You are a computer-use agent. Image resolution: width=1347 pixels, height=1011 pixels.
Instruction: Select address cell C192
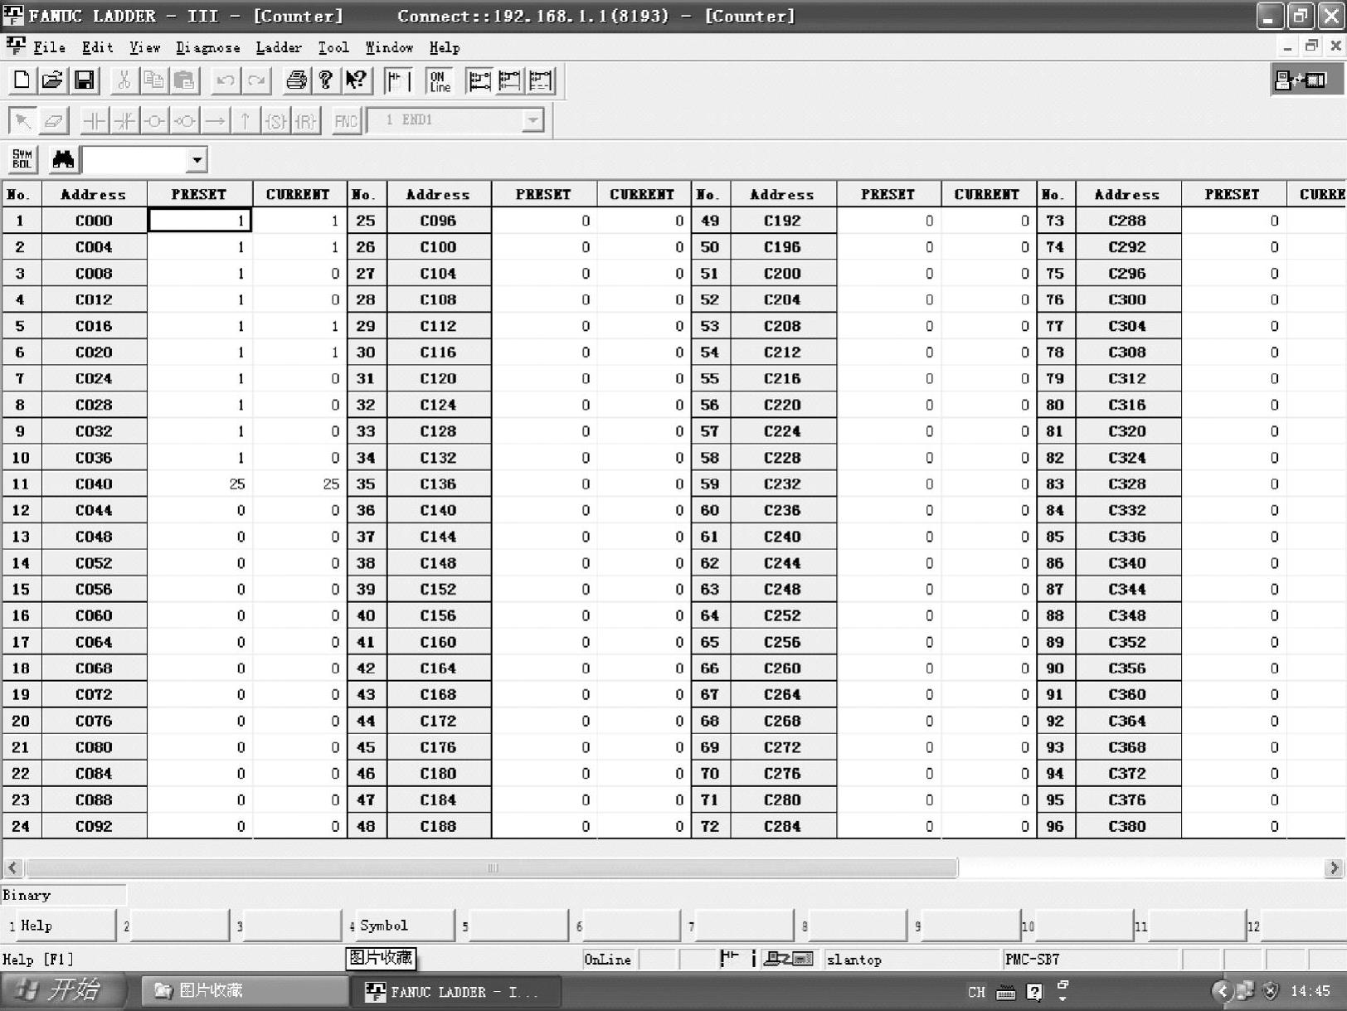(783, 221)
